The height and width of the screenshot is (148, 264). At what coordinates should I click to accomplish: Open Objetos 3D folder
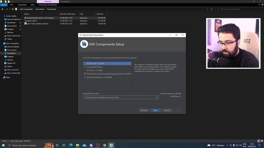11,63
